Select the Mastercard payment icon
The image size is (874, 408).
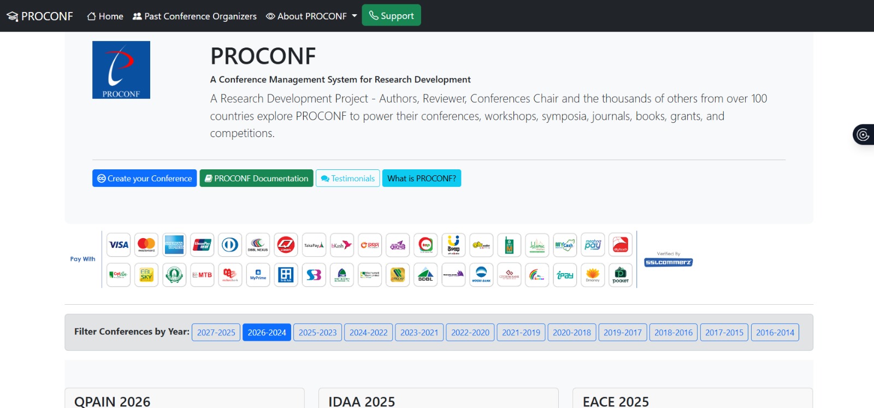click(x=146, y=245)
